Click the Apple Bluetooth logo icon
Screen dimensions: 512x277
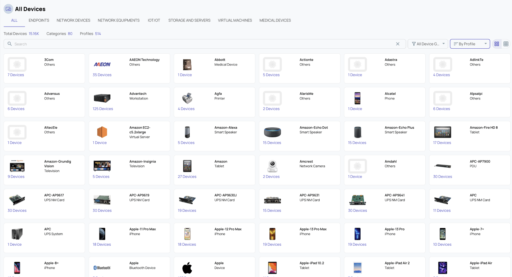[102, 268]
